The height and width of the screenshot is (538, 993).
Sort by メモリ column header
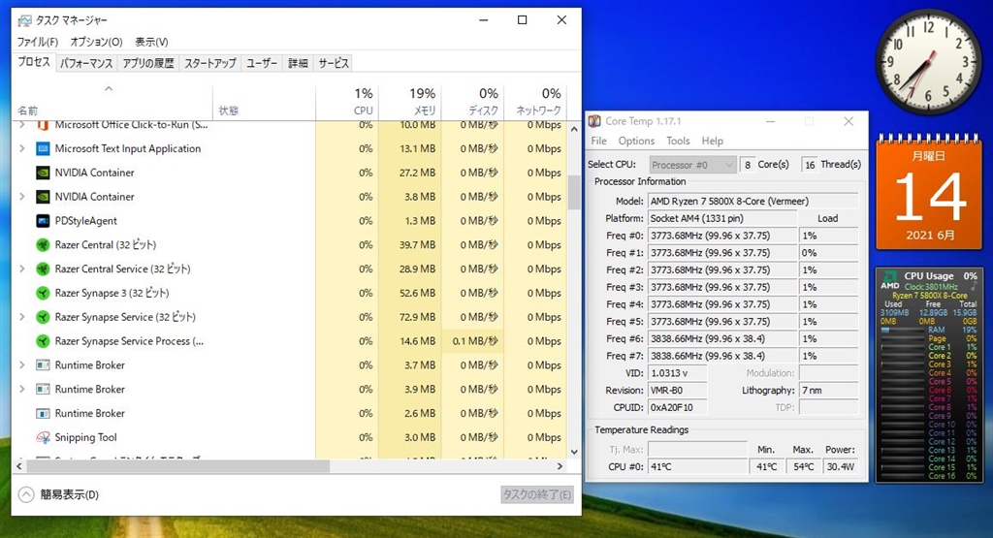(x=410, y=101)
